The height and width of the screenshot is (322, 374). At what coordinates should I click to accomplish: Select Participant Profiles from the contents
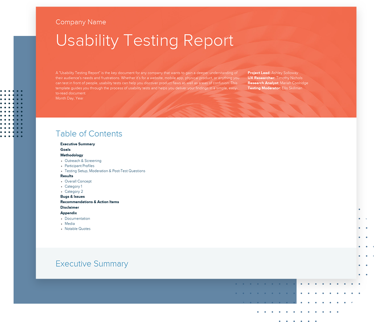(x=79, y=166)
